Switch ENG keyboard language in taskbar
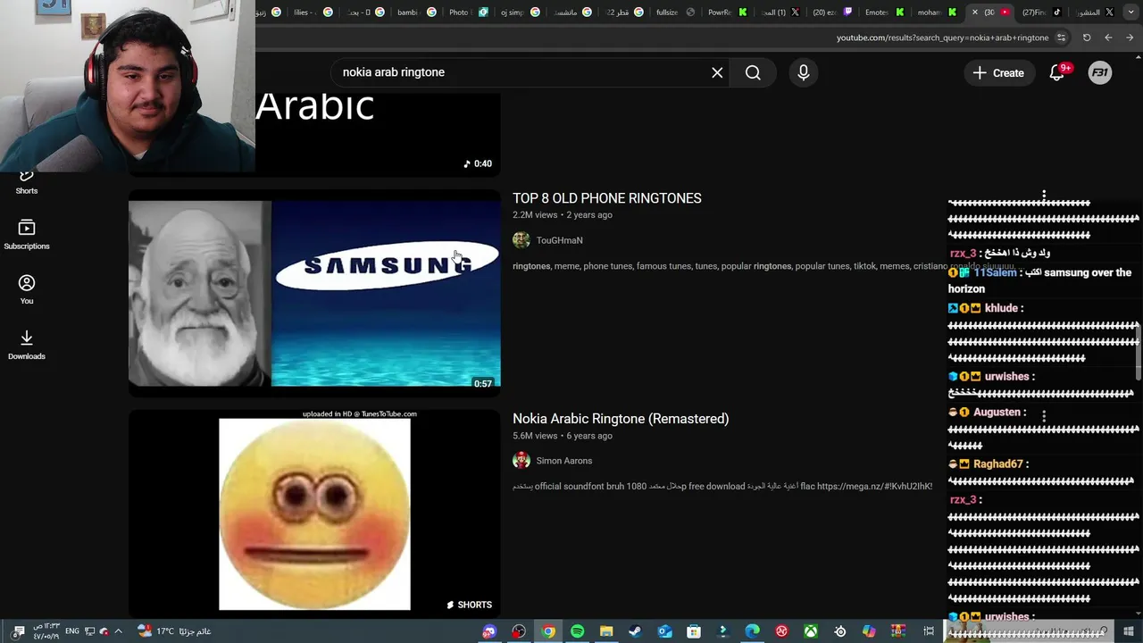Screen dimensions: 1143x643 [x=72, y=631]
